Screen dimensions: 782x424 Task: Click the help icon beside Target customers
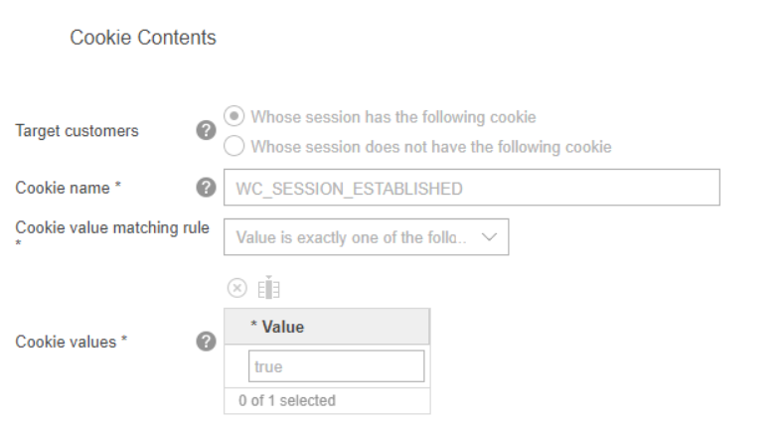tap(207, 131)
